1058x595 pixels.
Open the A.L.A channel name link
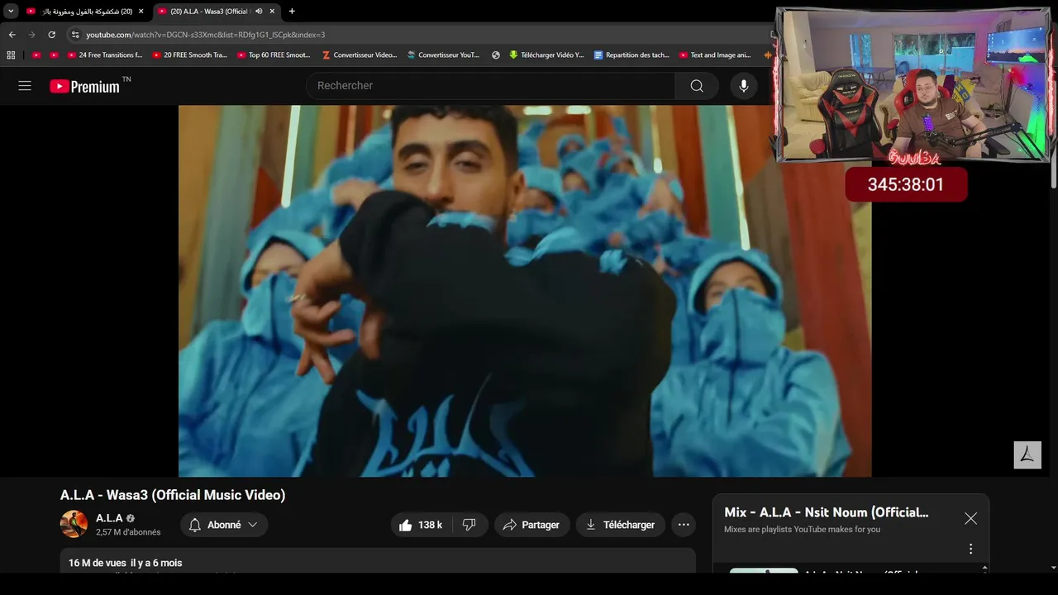[x=109, y=518]
